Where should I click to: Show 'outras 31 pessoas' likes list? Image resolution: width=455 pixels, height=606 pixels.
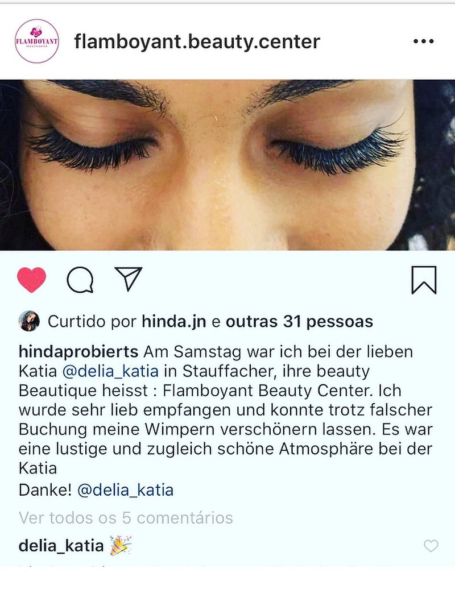click(x=299, y=322)
